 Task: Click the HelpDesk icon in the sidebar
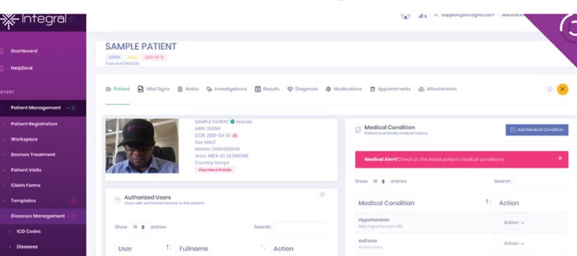coord(3,68)
